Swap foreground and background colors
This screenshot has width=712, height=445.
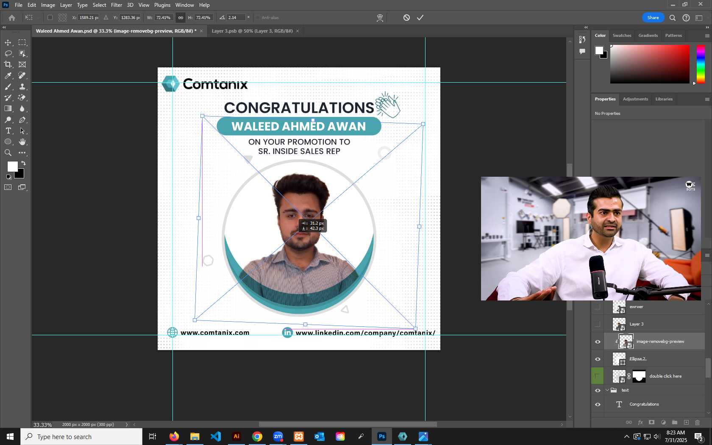(24, 163)
